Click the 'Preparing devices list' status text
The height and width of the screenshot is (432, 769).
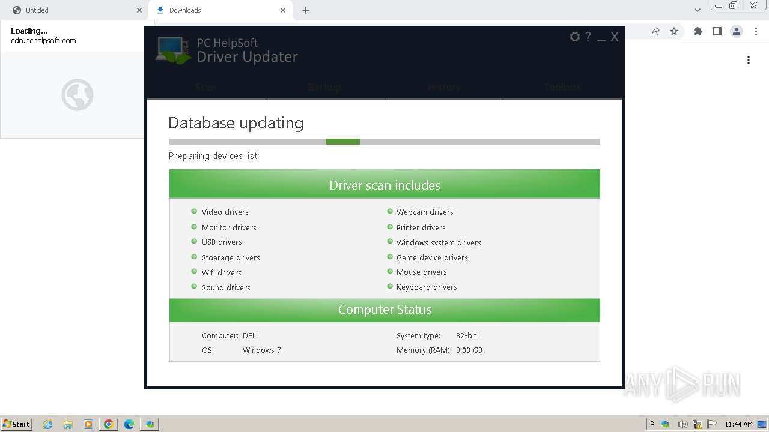coord(213,155)
